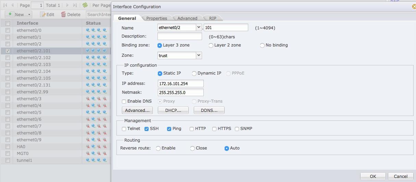The image size is (416, 182).
Task: Click the next page arrow
Action: click(x=67, y=5)
